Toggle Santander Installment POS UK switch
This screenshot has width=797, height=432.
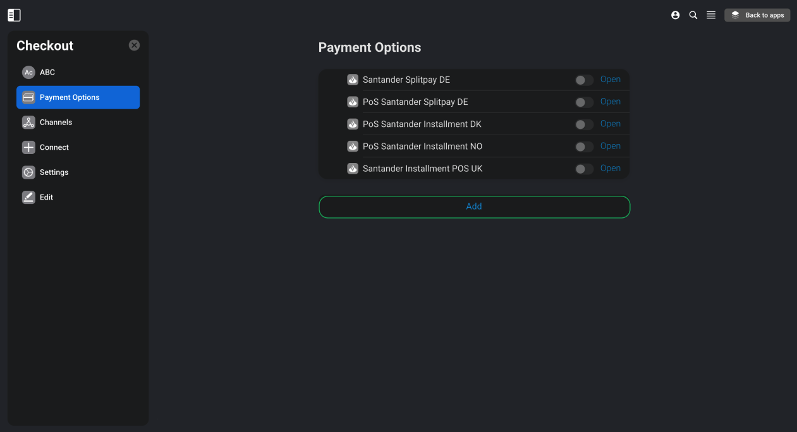pos(584,169)
